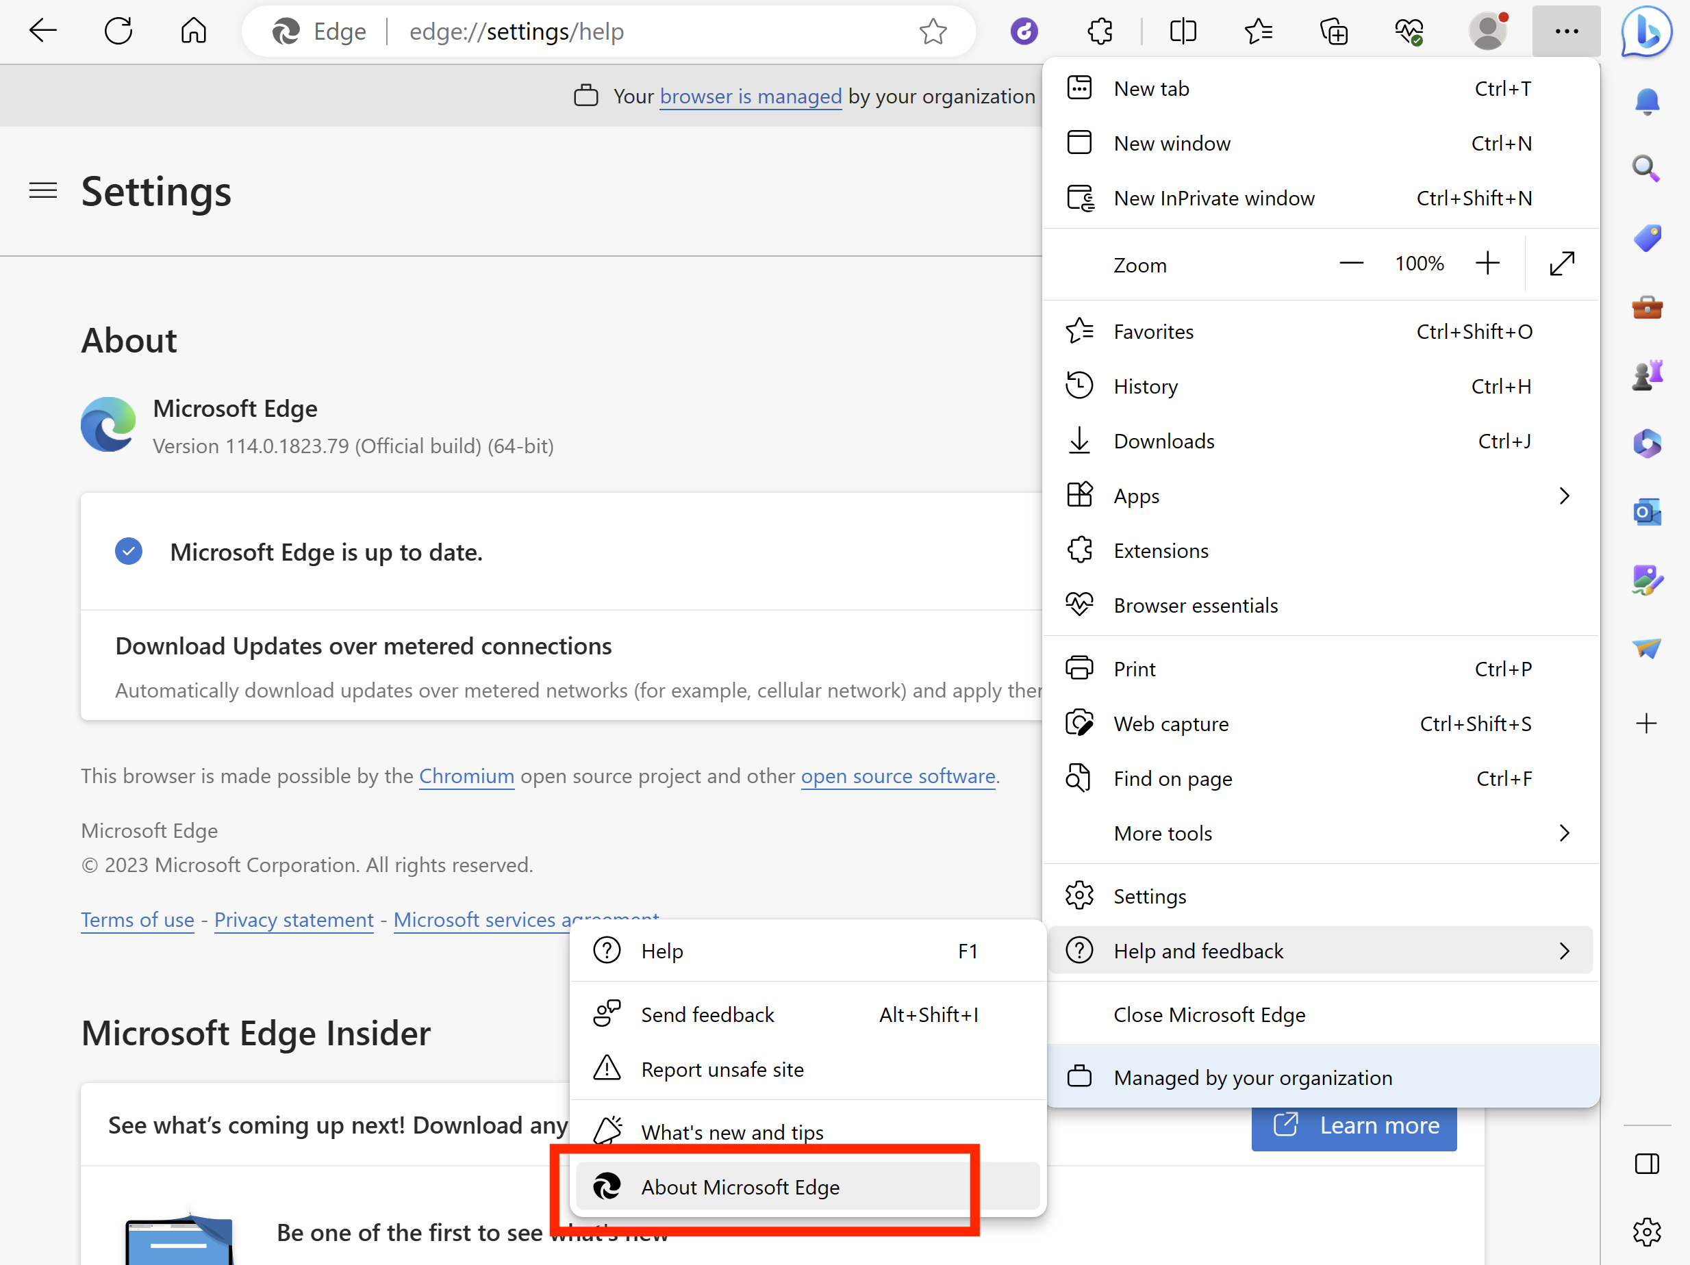The height and width of the screenshot is (1265, 1690).
Task: Select New tab from the menu
Action: coord(1321,88)
